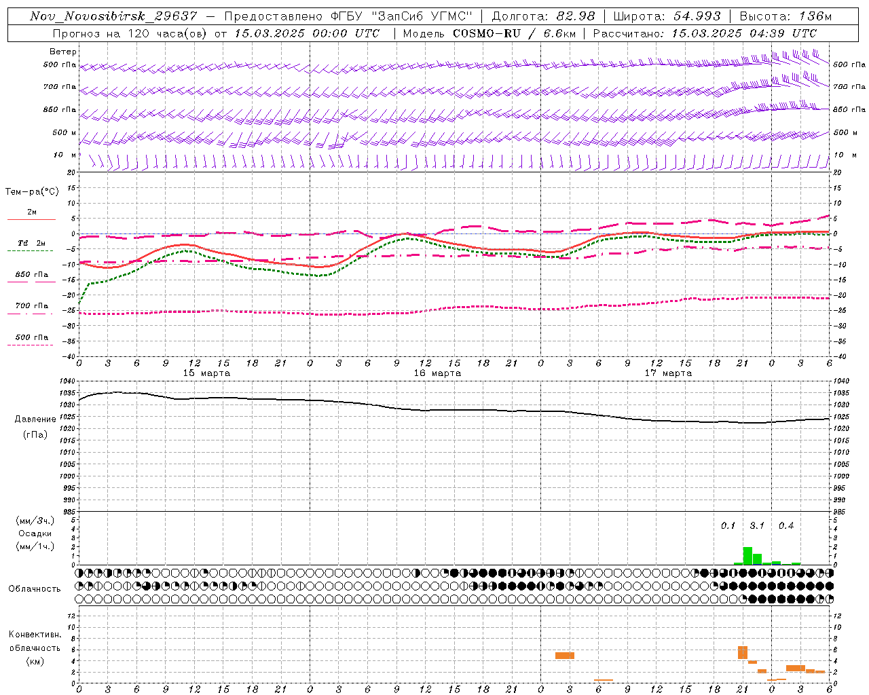Click the '(мм/3ч.)' unit label

(35, 521)
